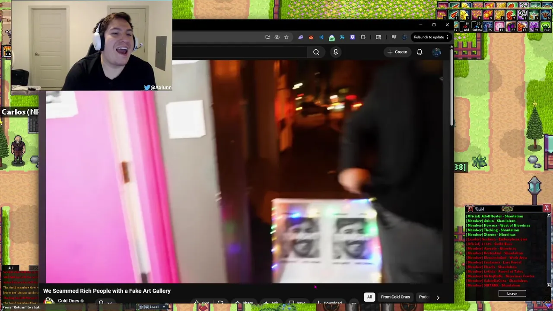Open the blue sound waves extension
The image size is (553, 311).
321,37
